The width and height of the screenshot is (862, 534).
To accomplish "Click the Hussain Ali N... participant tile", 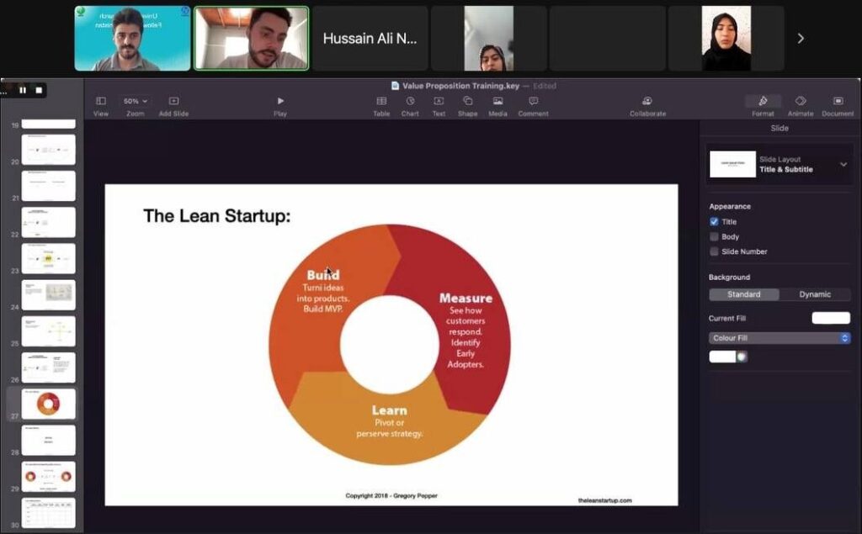I will click(x=370, y=39).
